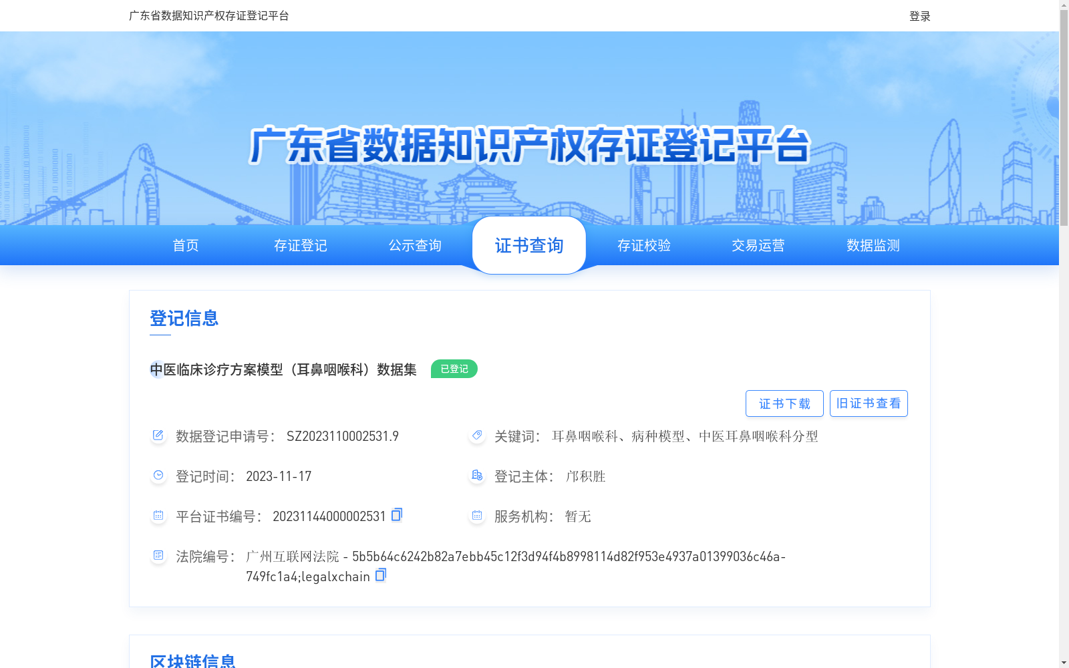This screenshot has height=668, width=1069.
Task: Copy the 法院编号 court hash value
Action: [380, 575]
